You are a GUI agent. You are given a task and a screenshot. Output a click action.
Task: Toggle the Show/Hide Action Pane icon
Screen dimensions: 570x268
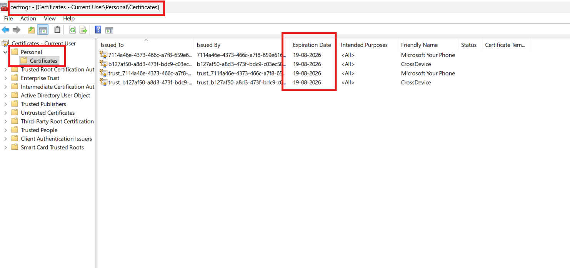point(109,30)
